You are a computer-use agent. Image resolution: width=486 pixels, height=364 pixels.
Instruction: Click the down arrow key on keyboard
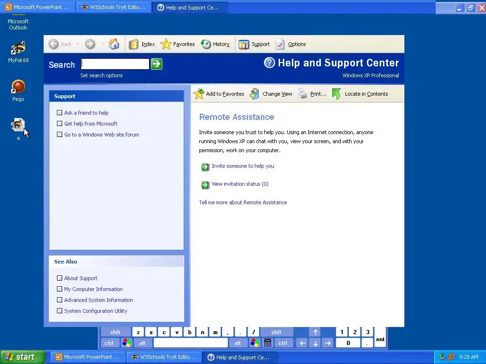coord(315,343)
